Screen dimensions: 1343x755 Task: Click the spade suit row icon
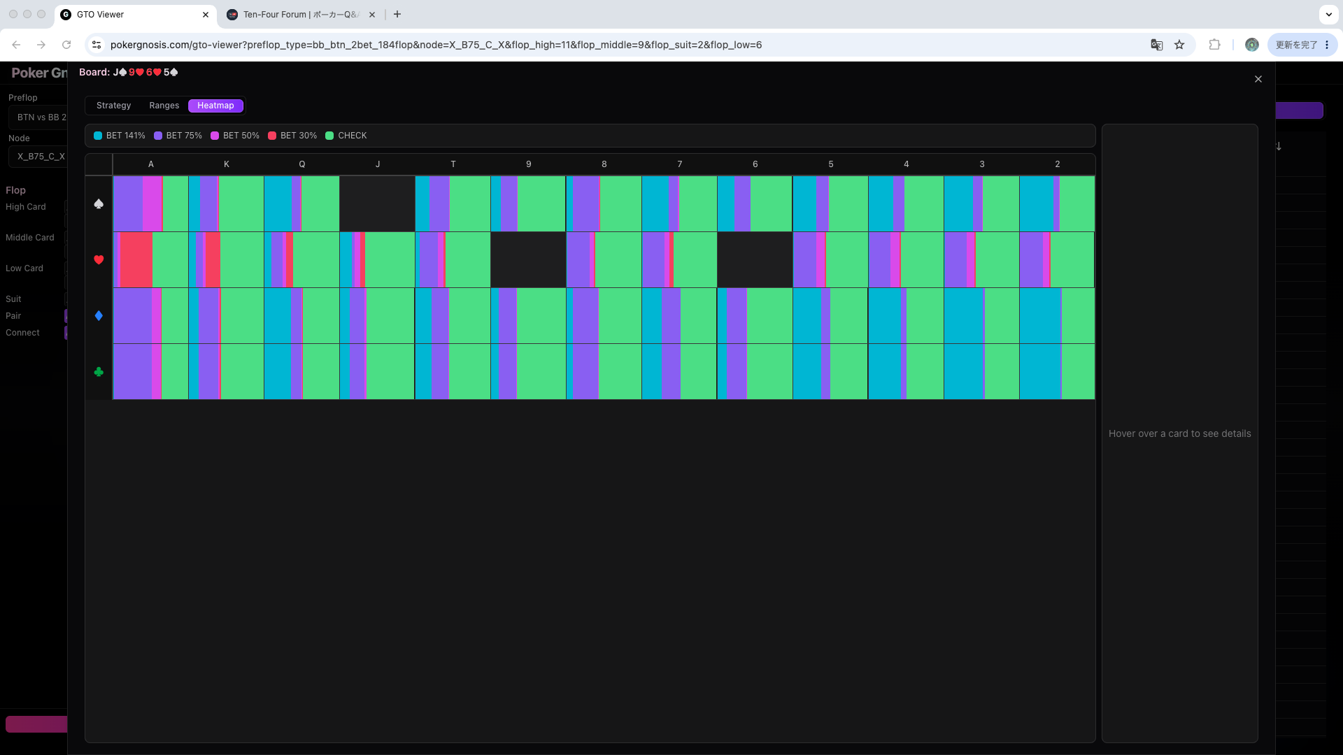99,203
